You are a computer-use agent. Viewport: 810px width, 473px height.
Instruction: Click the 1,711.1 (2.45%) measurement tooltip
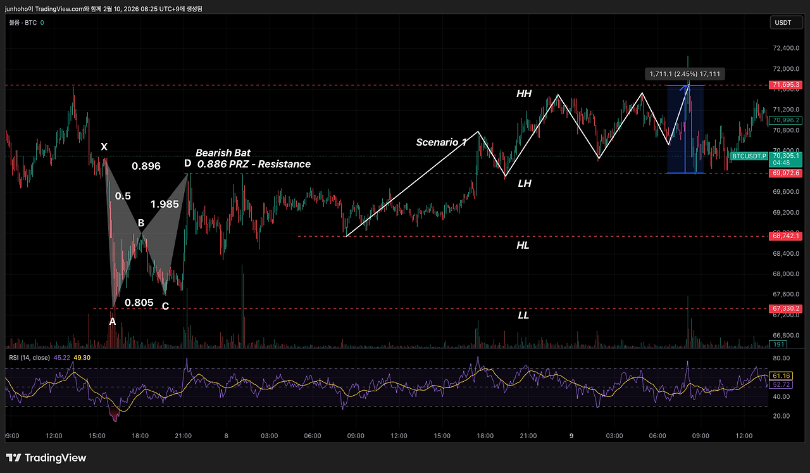click(686, 74)
